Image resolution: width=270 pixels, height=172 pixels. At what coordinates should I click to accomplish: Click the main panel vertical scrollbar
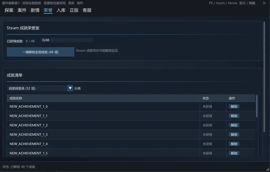click(264, 77)
